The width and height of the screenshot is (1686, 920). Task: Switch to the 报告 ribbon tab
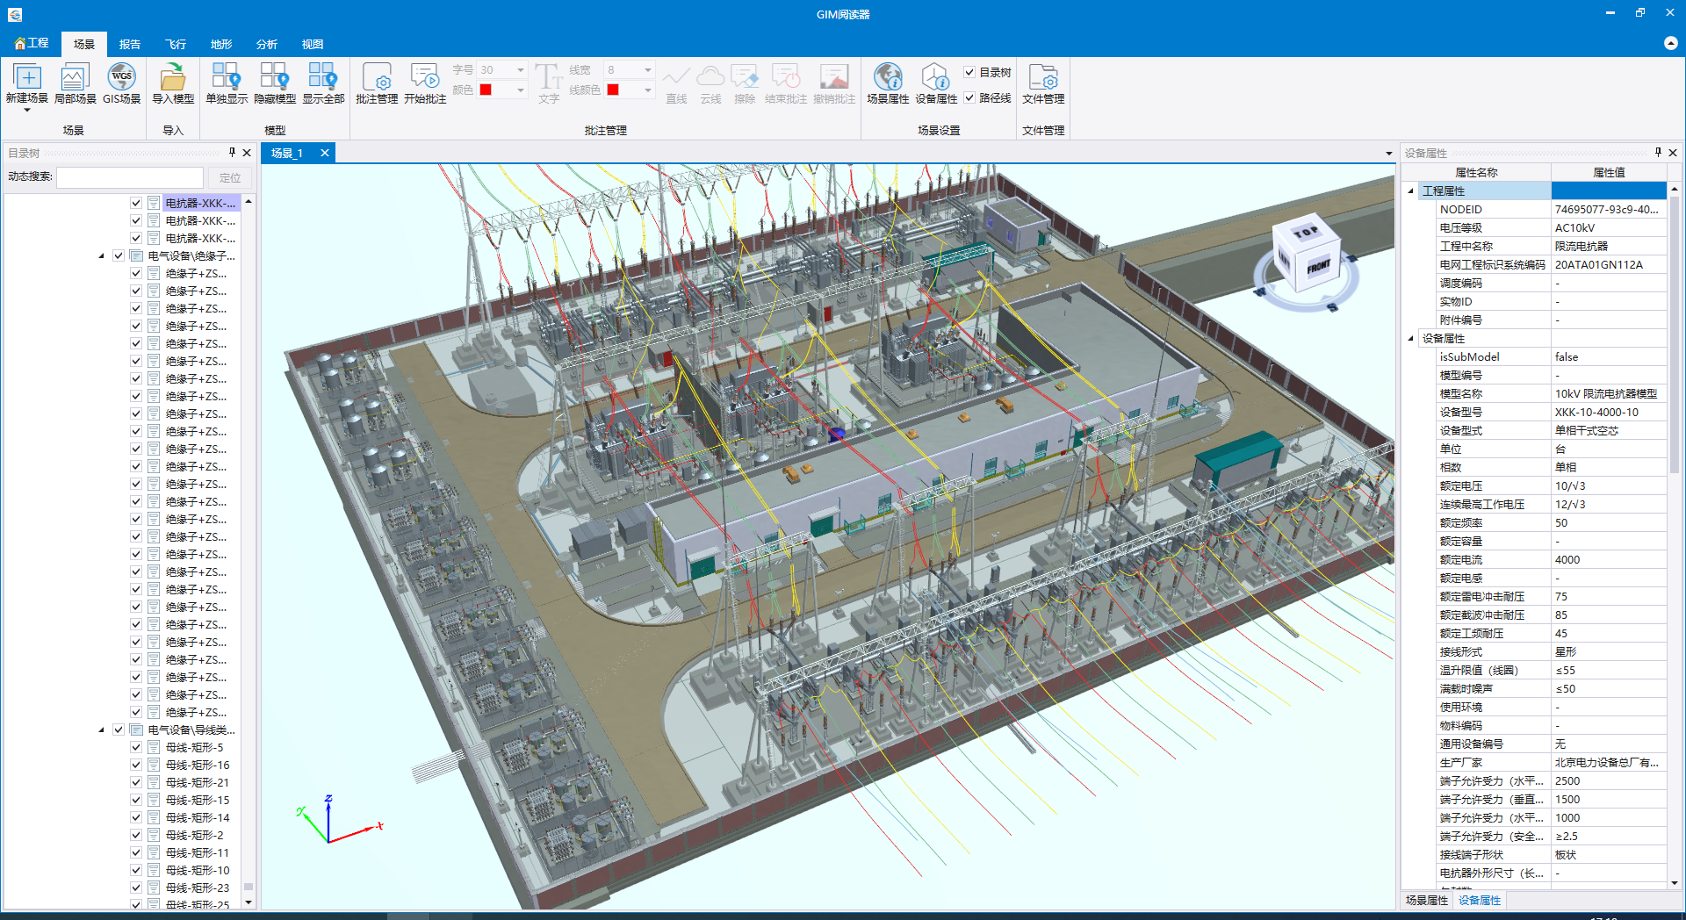click(130, 44)
